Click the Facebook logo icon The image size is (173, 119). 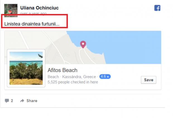pos(157,8)
